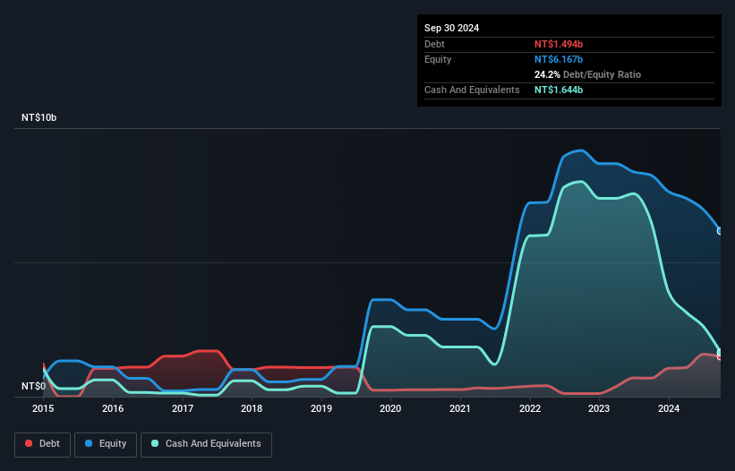Select the Cash And Equivalents endpoint marker
The height and width of the screenshot is (471, 735).
[720, 352]
